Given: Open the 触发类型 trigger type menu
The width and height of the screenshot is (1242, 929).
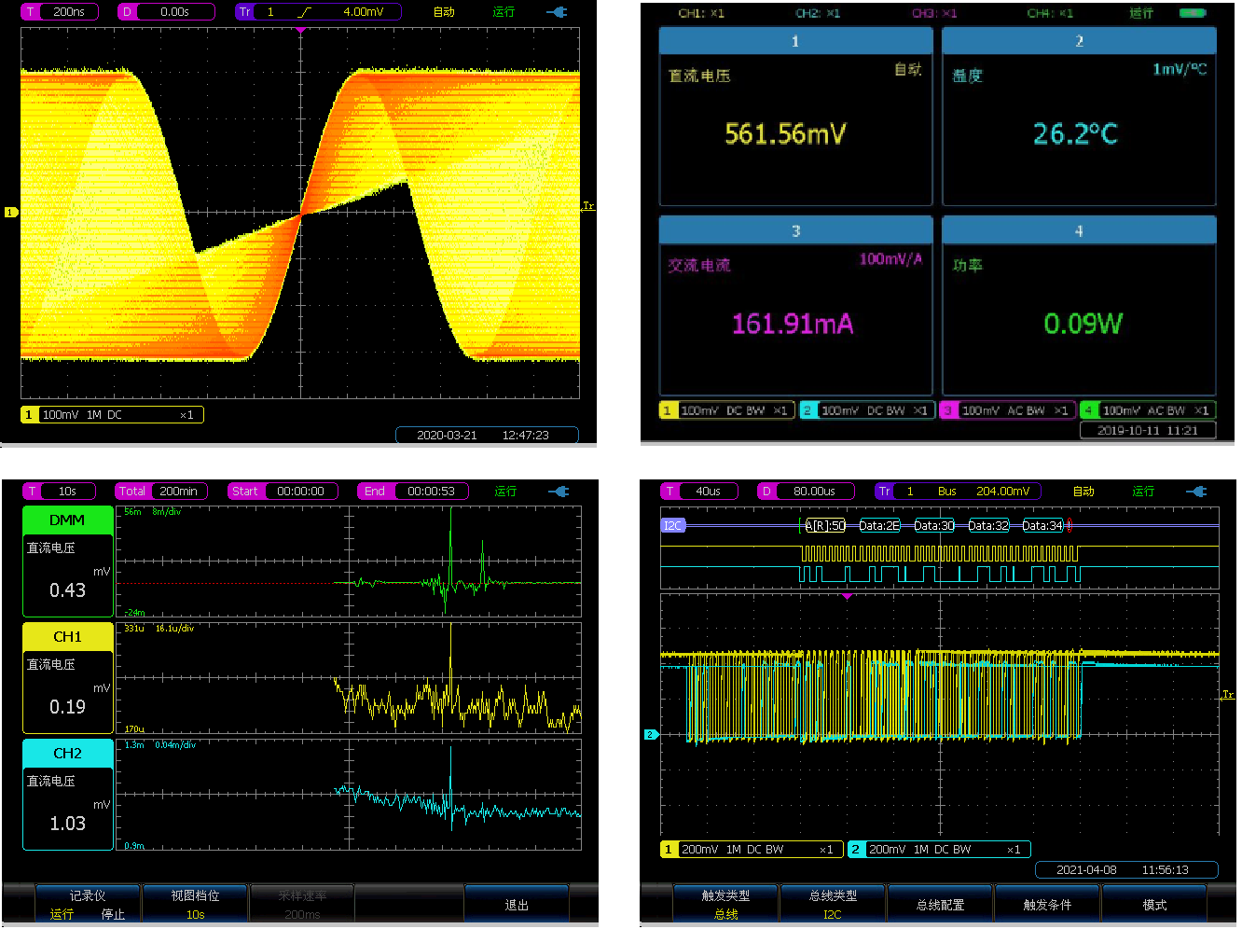Looking at the screenshot, I should 725,905.
